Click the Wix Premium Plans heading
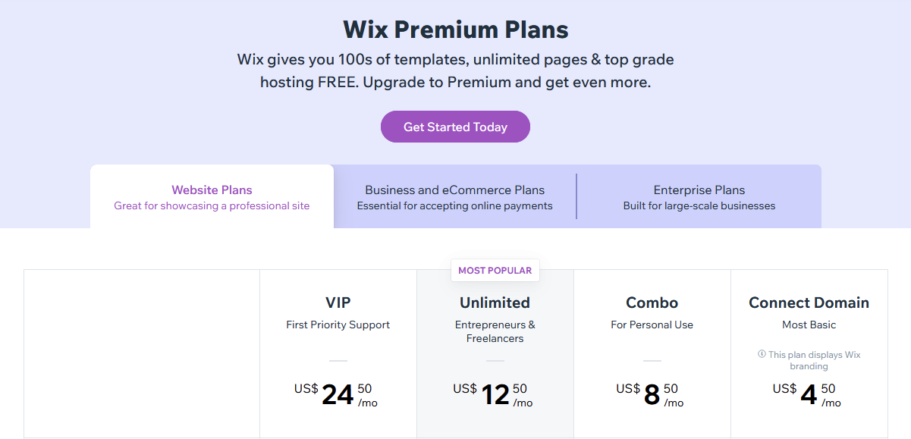 click(x=456, y=30)
